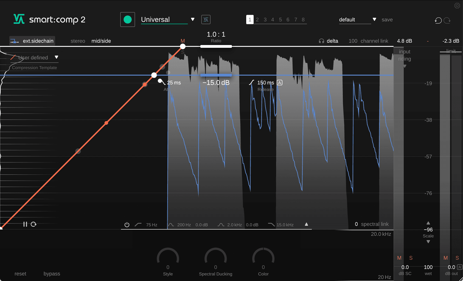This screenshot has height=281, width=463.
Task: Open the default preset dropdown arrow
Action: pyautogui.click(x=374, y=20)
